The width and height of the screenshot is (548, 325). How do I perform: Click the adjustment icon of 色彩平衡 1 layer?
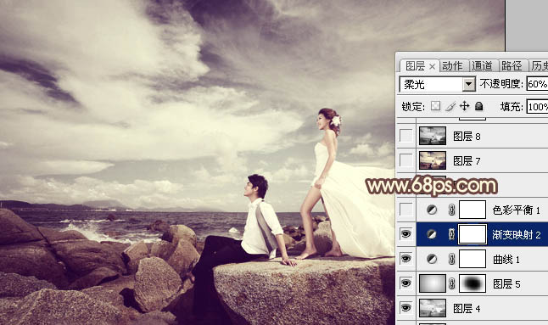tap(432, 210)
